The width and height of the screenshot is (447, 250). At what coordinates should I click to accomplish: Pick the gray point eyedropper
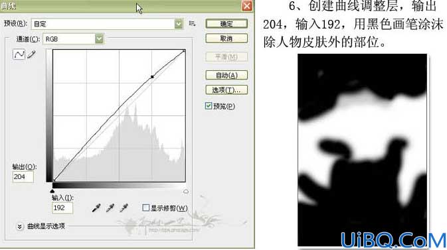[x=110, y=208]
